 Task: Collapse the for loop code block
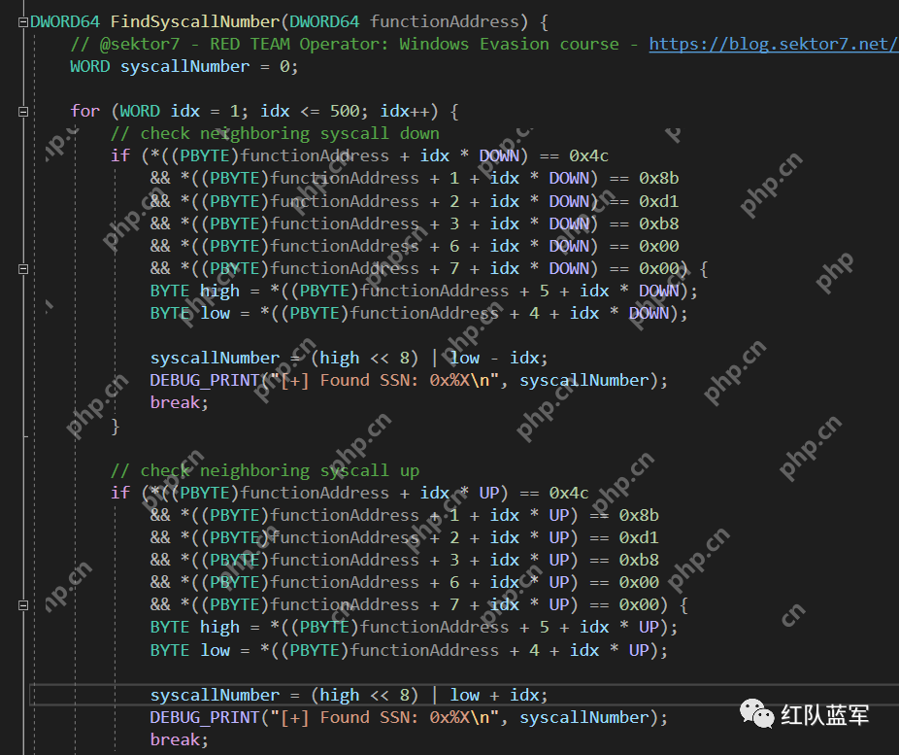[22, 111]
